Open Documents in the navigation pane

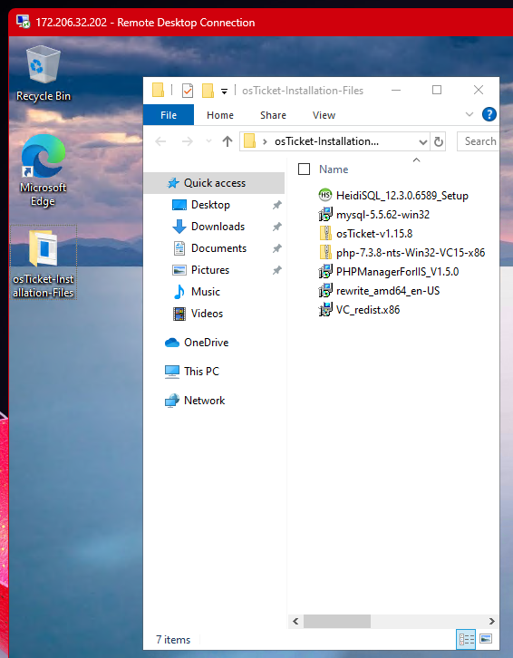pos(218,248)
